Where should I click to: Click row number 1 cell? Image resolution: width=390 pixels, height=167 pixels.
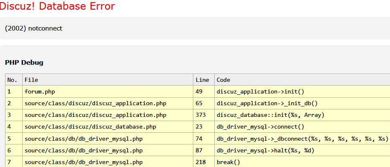click(14, 91)
